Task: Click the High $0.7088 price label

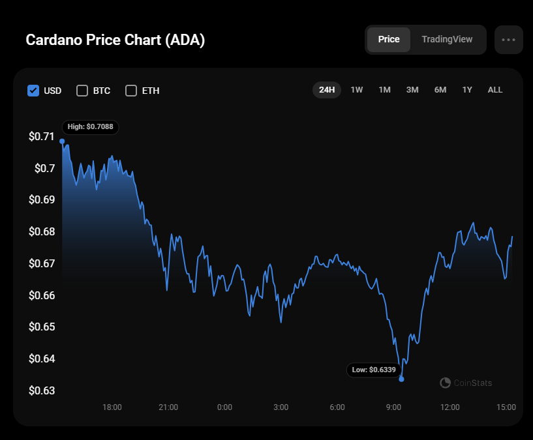Action: tap(91, 127)
